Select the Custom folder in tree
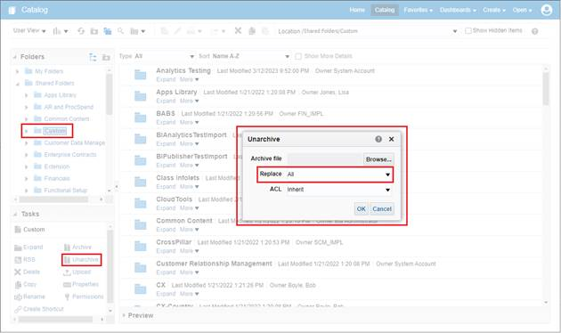This screenshot has height=333, width=561. coord(54,131)
